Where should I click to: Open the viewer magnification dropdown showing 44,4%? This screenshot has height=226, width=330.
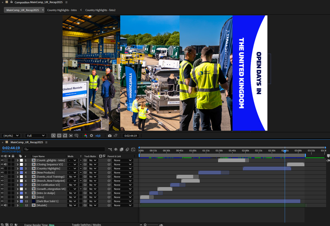point(12,135)
